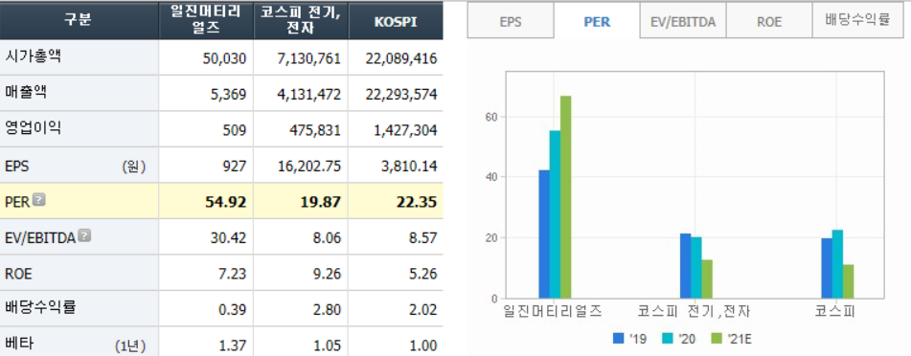Open the ROE chart tab

point(768,22)
